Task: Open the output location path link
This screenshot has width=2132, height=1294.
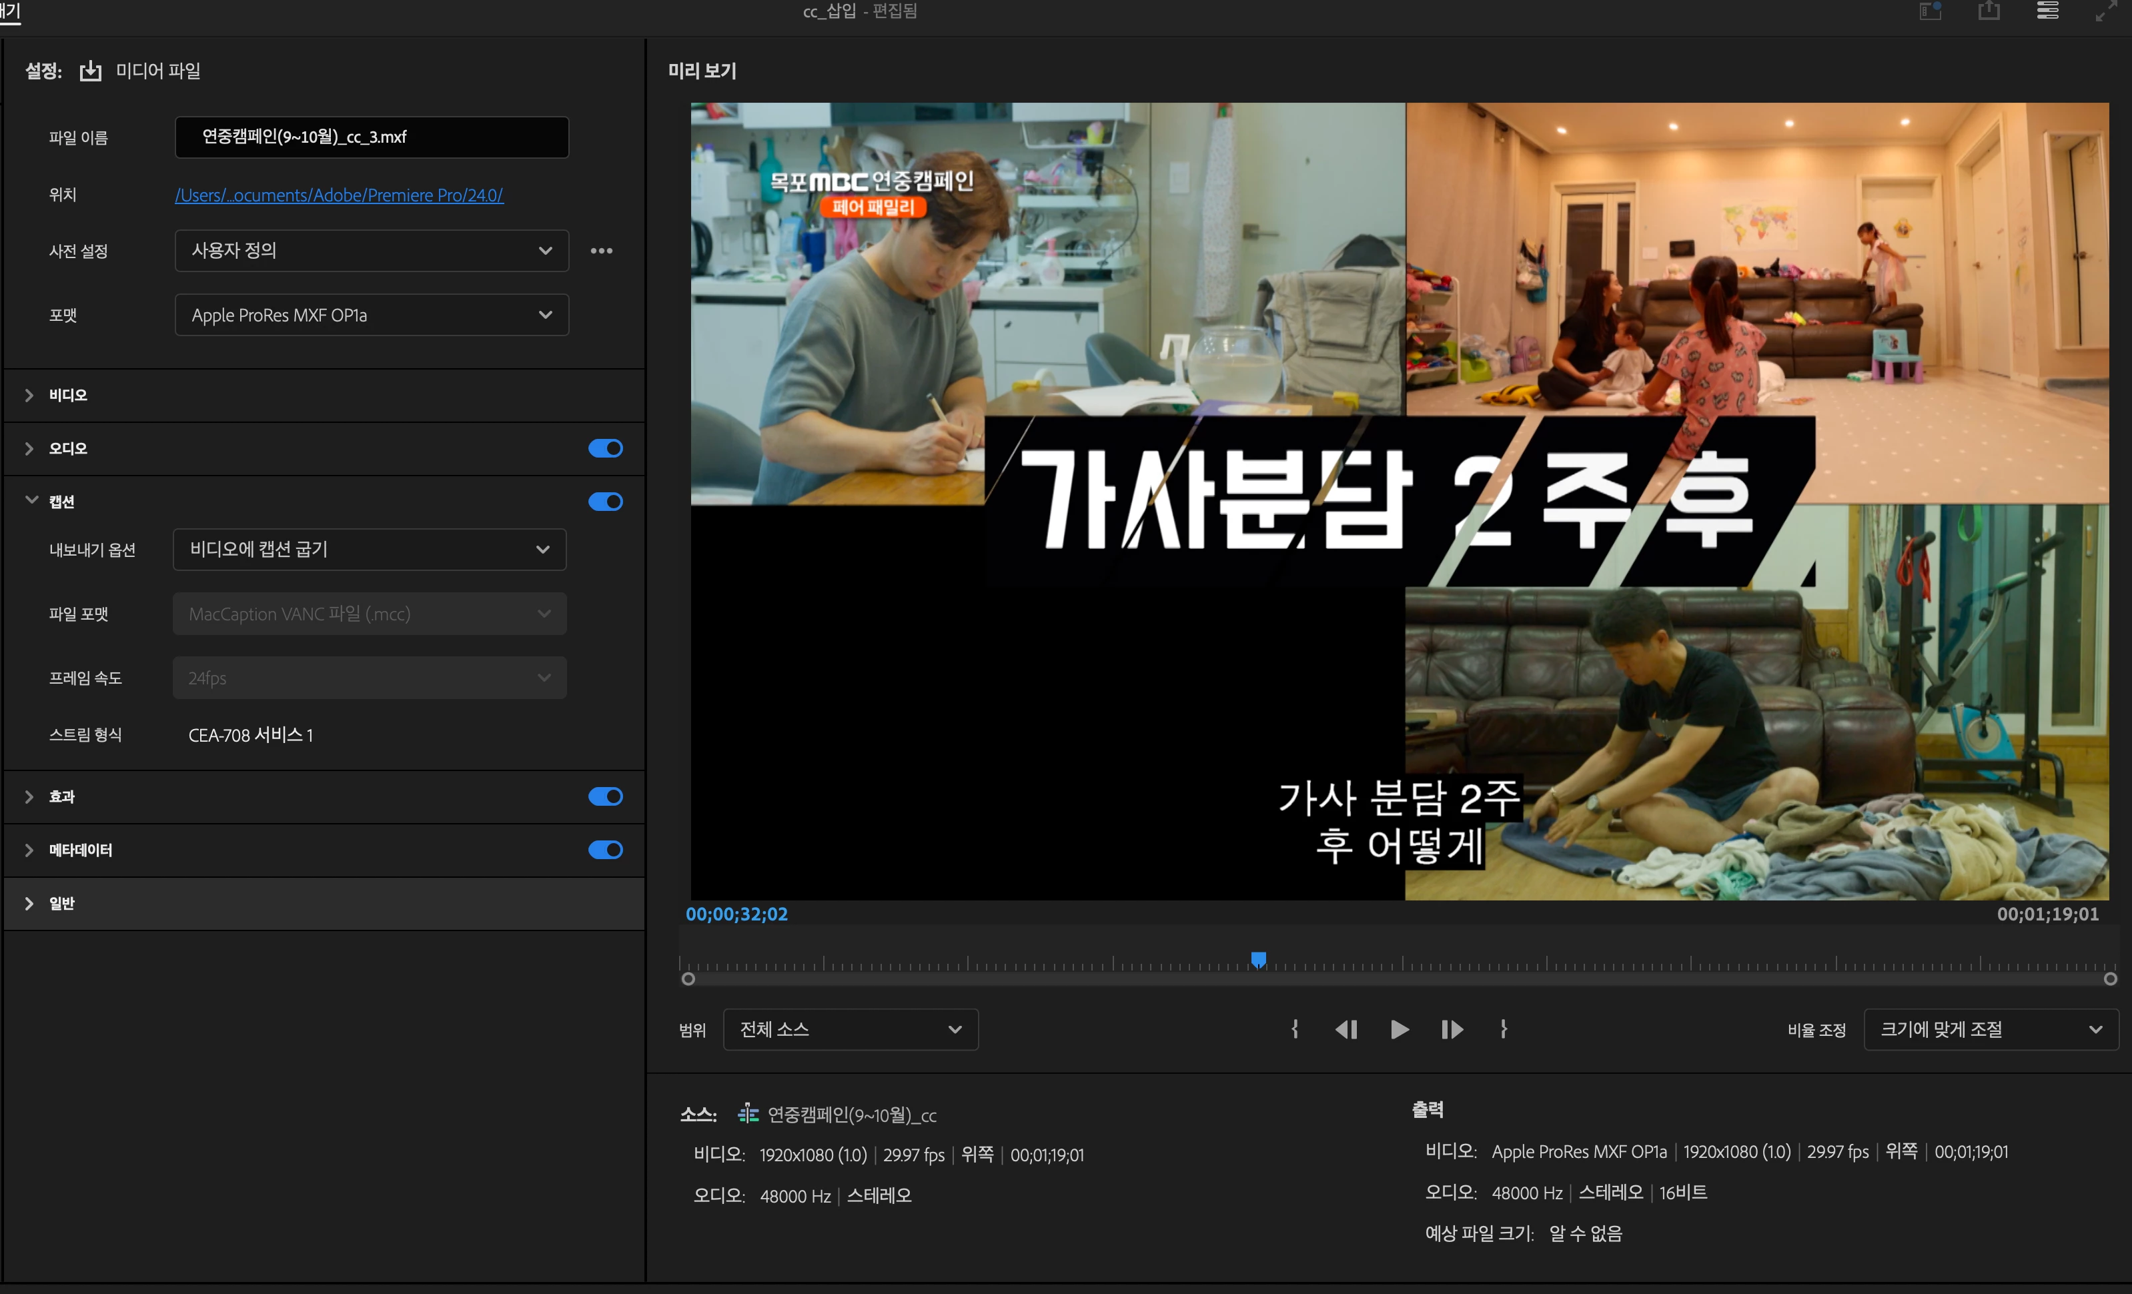Action: (x=338, y=195)
